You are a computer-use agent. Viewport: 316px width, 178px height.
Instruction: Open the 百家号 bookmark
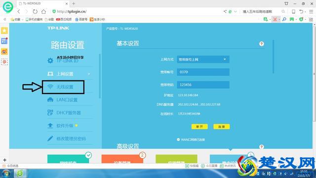click(81, 19)
